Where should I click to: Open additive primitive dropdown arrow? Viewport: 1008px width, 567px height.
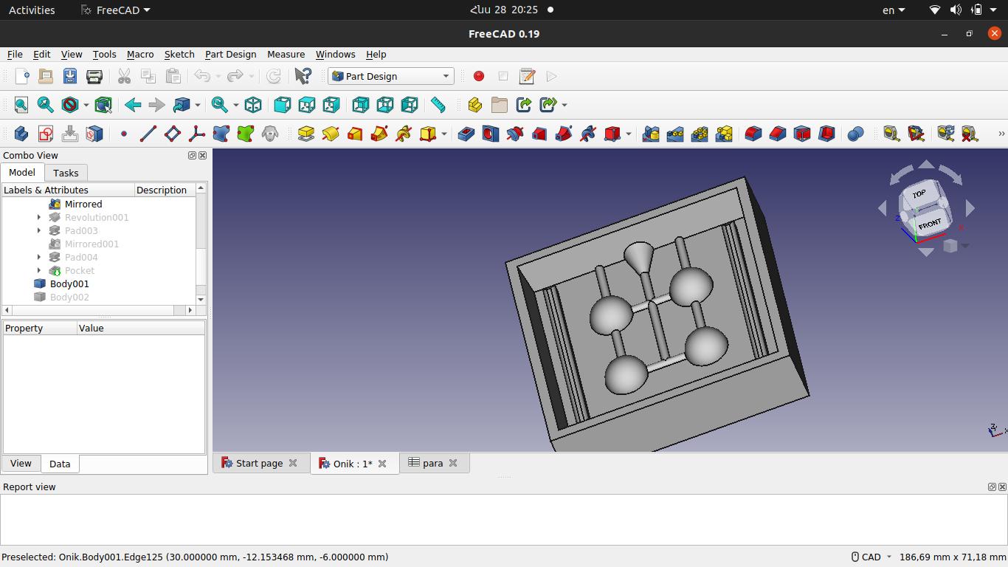pyautogui.click(x=444, y=134)
